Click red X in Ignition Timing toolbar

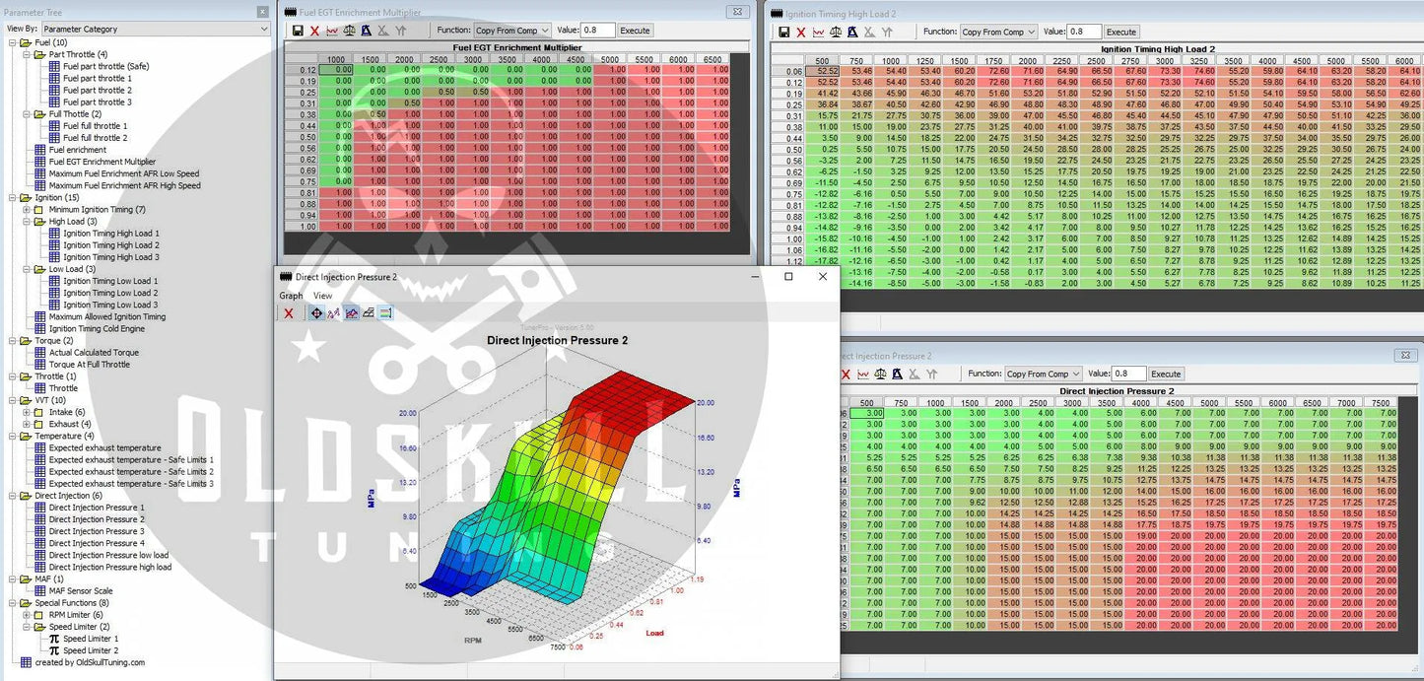point(800,32)
